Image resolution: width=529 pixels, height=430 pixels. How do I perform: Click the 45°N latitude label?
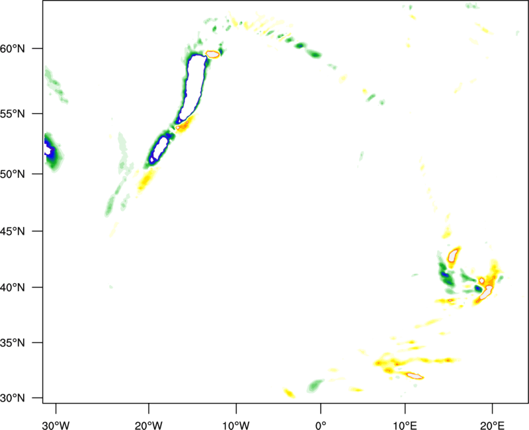[13, 232]
